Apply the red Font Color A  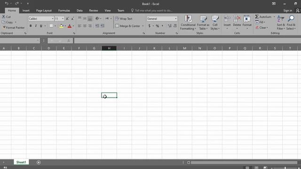click(x=70, y=26)
